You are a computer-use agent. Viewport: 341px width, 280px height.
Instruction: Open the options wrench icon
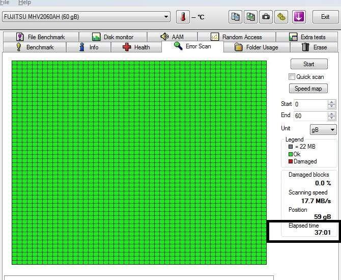[x=281, y=17]
